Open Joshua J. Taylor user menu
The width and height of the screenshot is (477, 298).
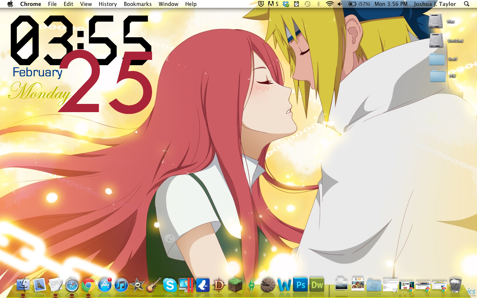[435, 4]
